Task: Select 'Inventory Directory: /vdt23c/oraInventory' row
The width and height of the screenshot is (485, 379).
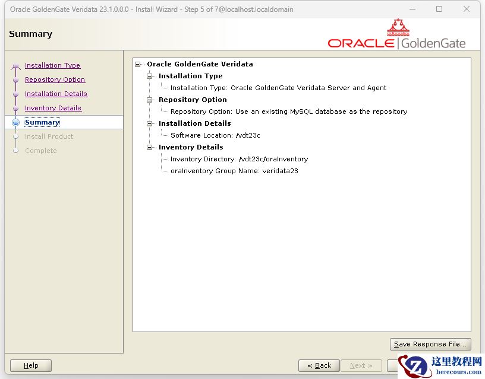Action: (x=239, y=160)
